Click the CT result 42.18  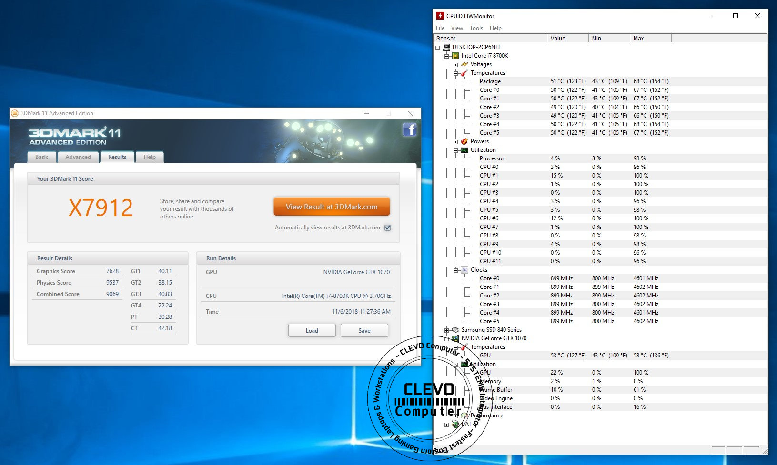pos(165,328)
